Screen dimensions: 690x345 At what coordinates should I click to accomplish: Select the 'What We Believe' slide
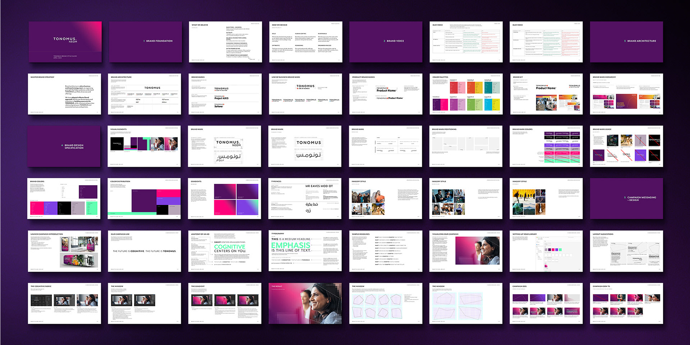coord(225,42)
